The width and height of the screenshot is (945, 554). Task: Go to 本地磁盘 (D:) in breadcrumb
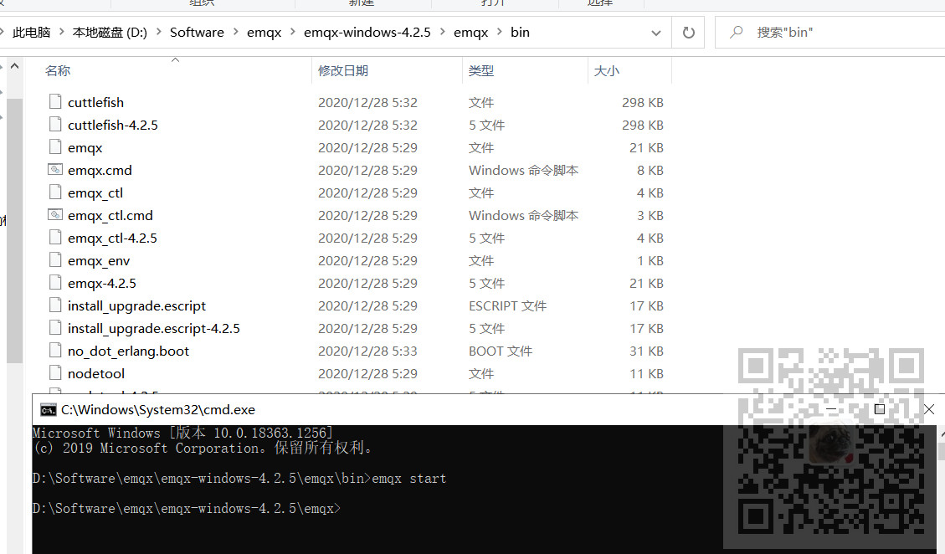click(110, 33)
